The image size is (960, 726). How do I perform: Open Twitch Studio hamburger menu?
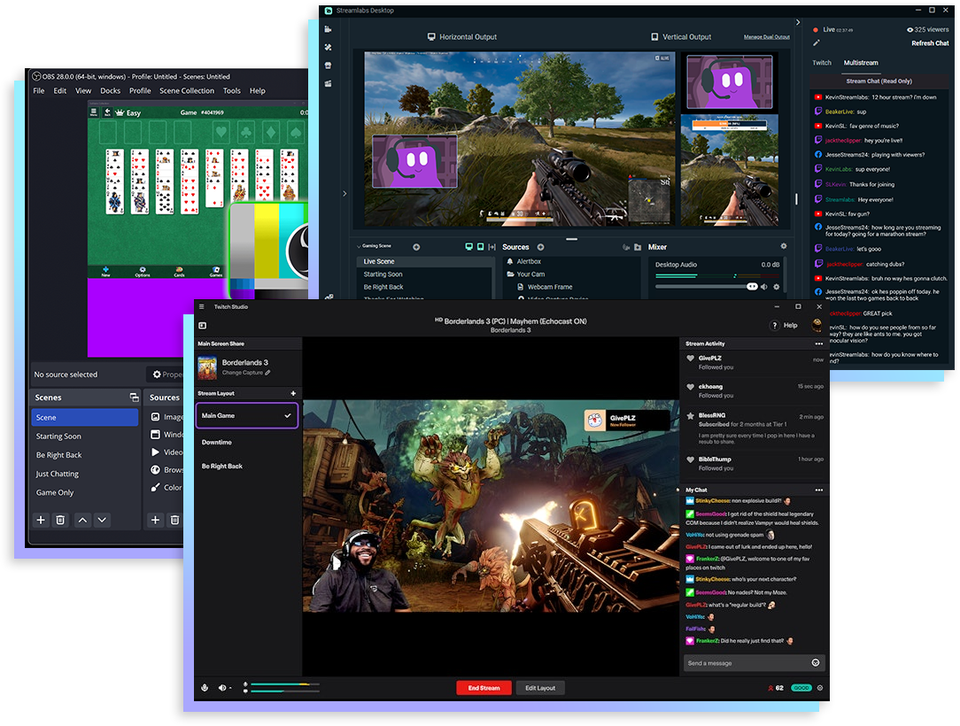pos(201,306)
